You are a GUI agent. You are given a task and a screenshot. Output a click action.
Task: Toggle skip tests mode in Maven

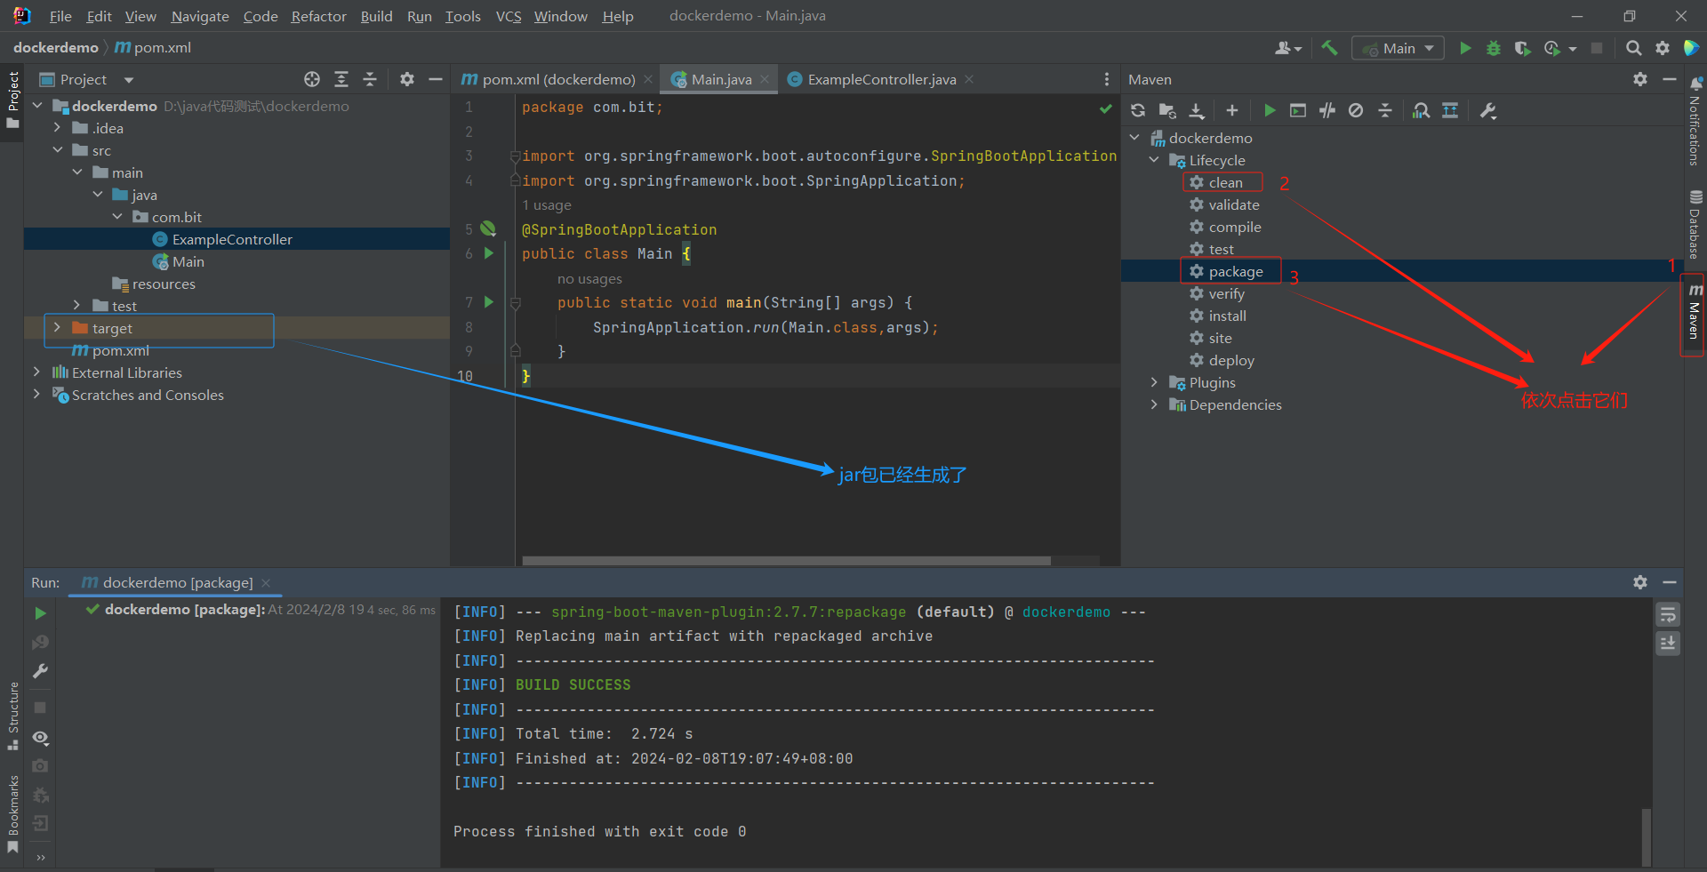[1356, 110]
